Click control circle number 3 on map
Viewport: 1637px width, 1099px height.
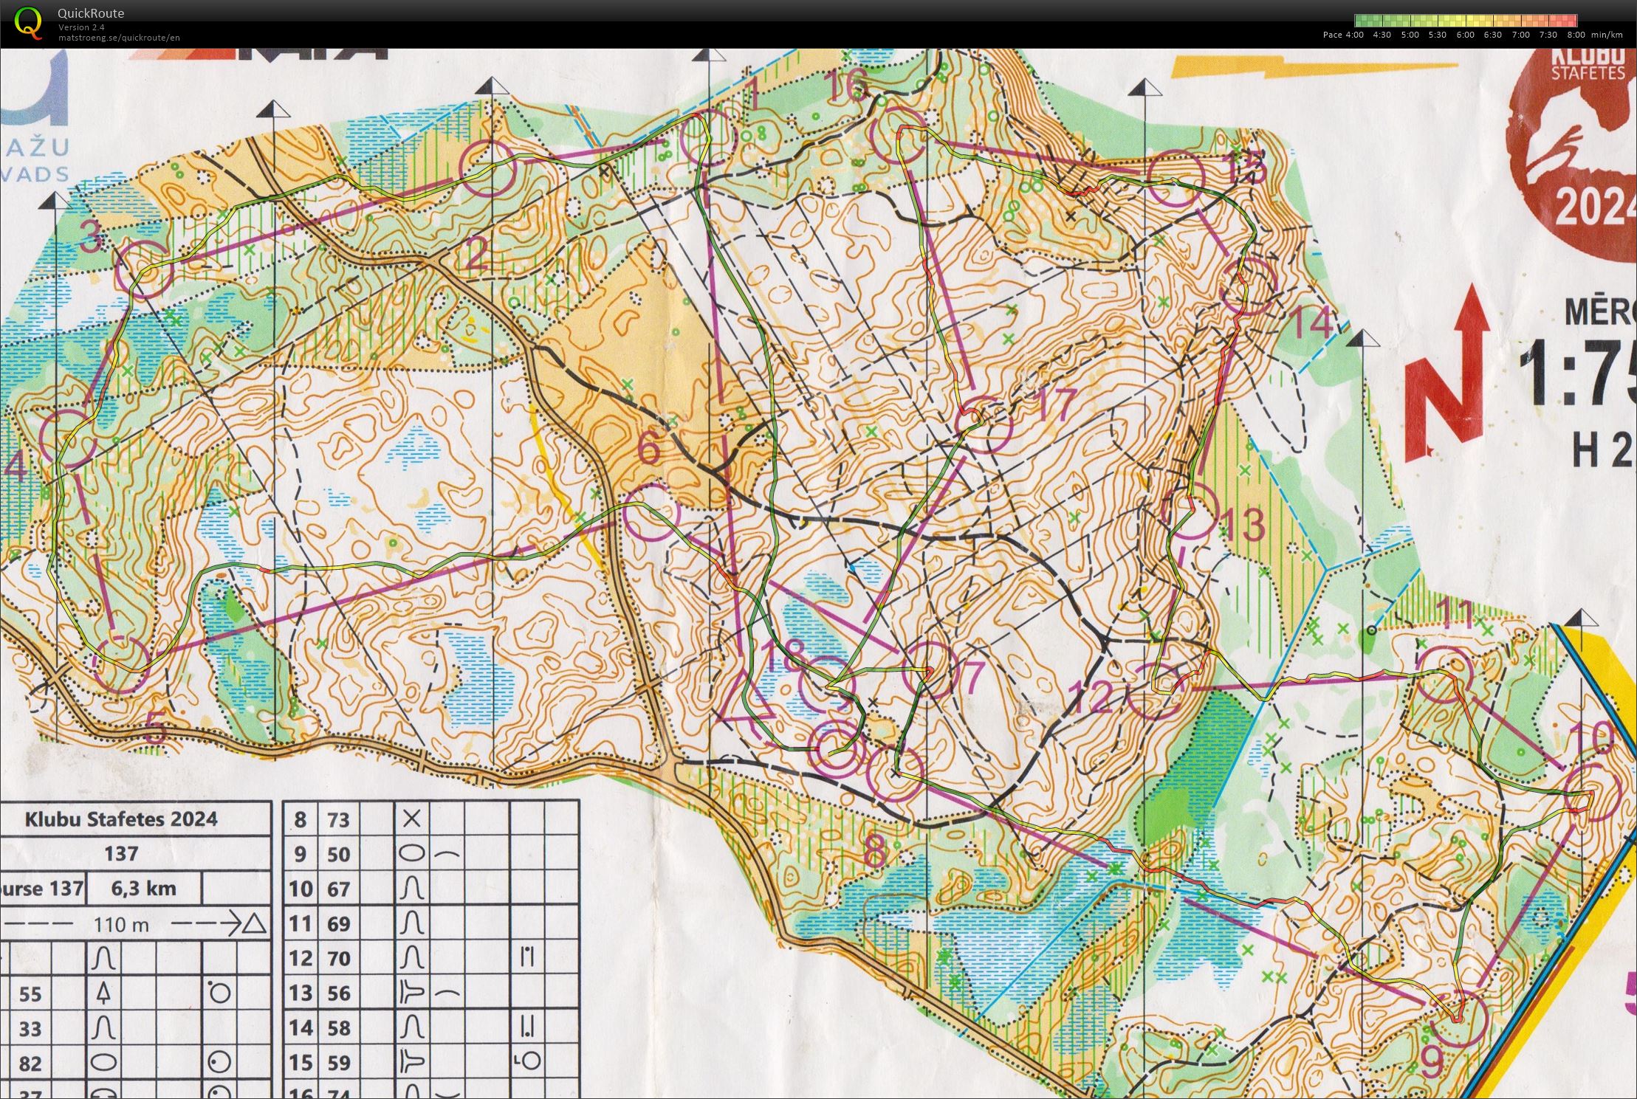point(144,269)
